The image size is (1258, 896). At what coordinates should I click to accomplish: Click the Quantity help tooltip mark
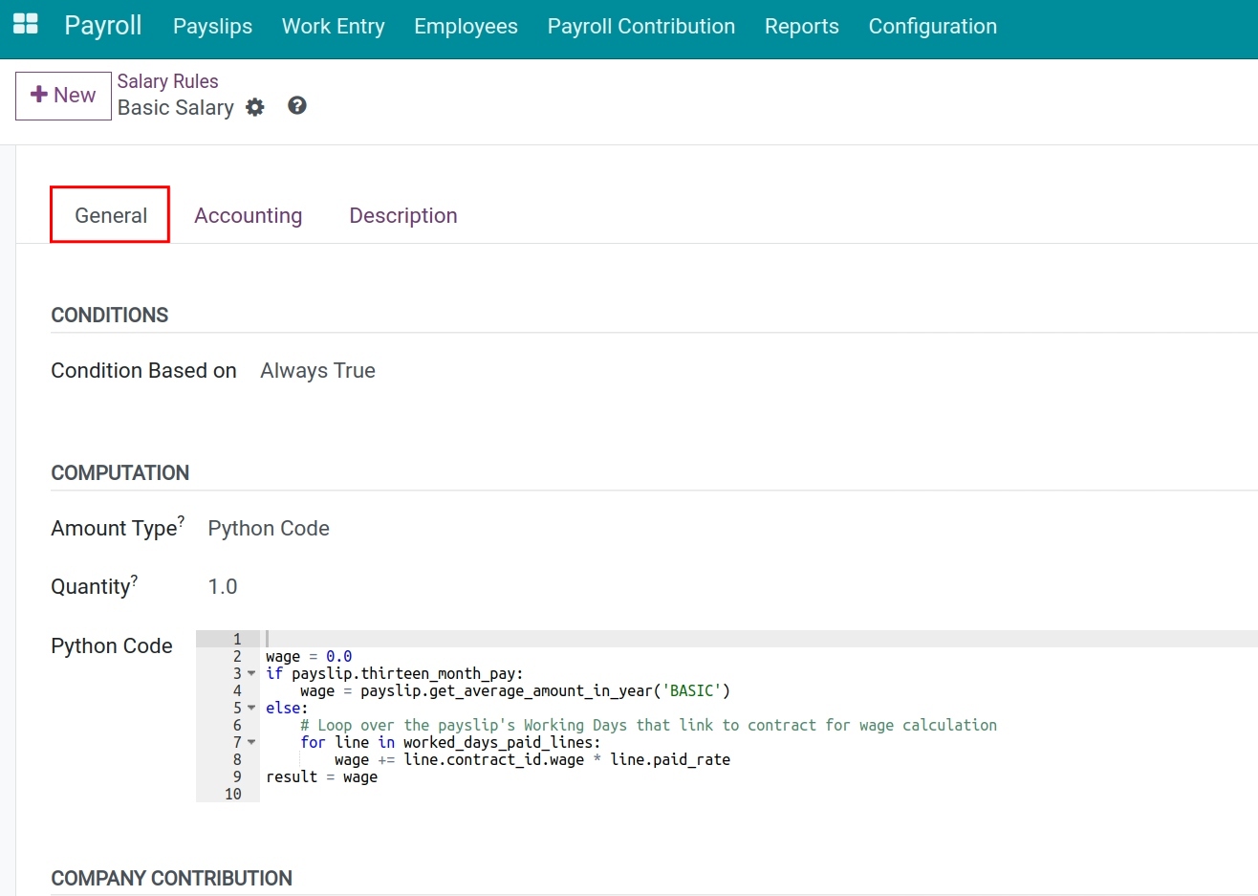point(135,579)
